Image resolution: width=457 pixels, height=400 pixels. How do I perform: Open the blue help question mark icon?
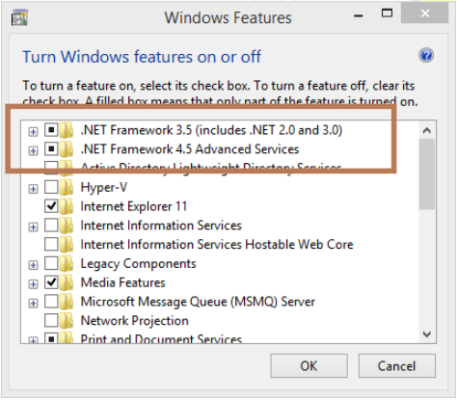(x=426, y=56)
